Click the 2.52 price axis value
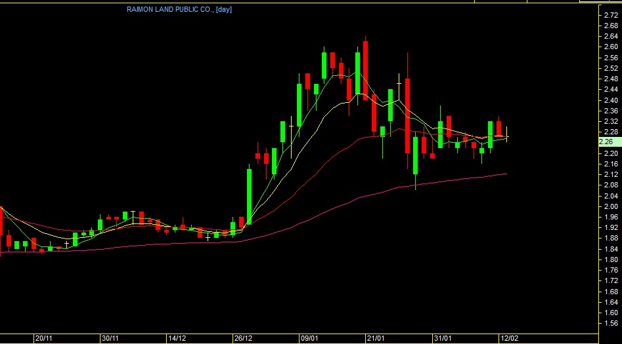This screenshot has height=344, width=622. click(x=610, y=68)
